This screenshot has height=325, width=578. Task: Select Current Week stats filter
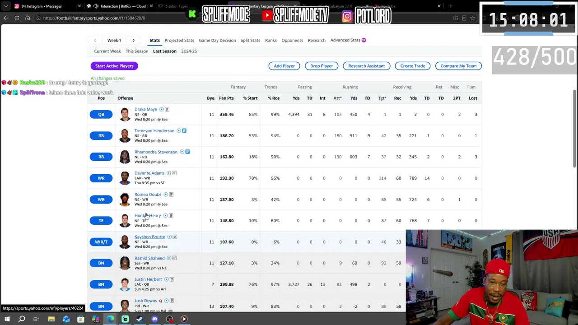click(x=107, y=51)
